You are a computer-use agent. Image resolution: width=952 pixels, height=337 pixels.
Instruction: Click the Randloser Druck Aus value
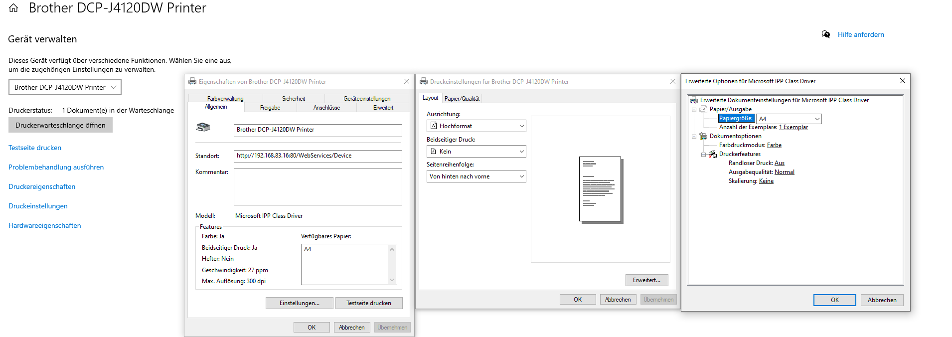pyautogui.click(x=780, y=163)
